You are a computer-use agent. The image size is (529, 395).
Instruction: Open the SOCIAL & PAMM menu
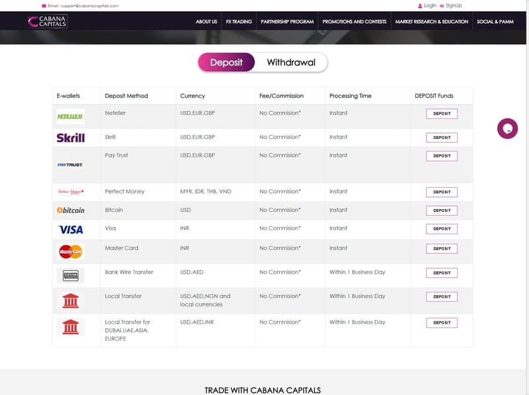tap(495, 22)
